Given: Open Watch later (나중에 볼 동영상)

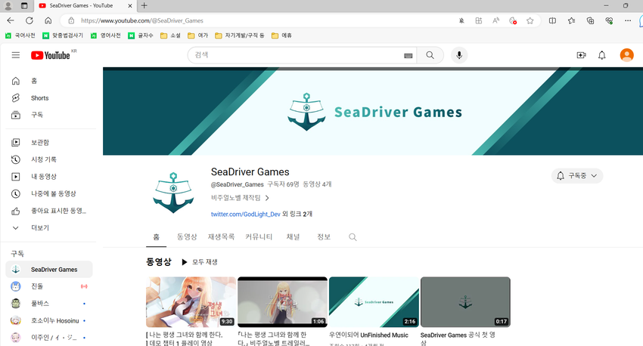Looking at the screenshot, I should [x=51, y=193].
